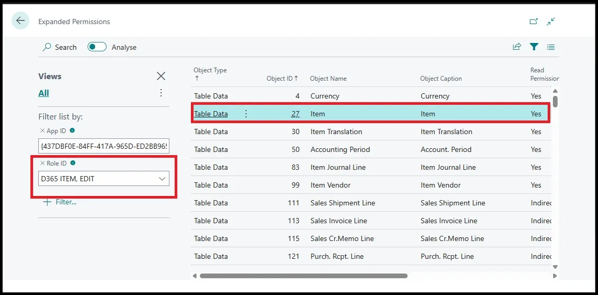Sort by Object ID column header
The width and height of the screenshot is (598, 295).
pos(282,79)
